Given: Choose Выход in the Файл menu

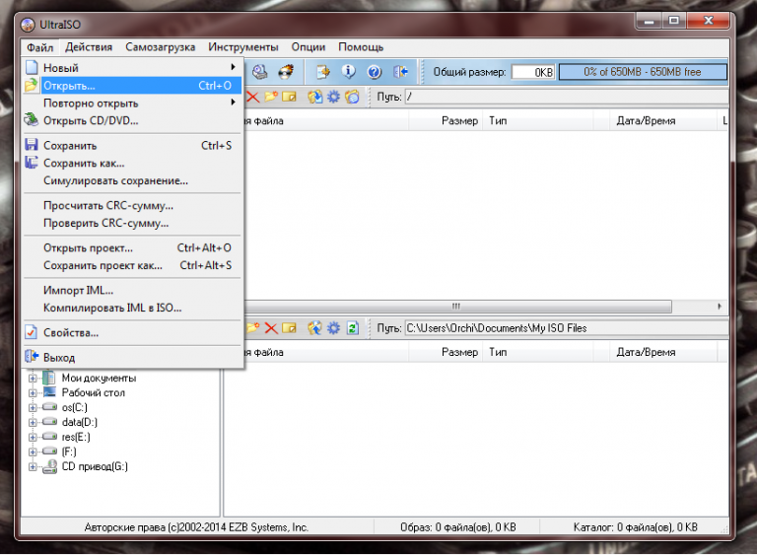Looking at the screenshot, I should pyautogui.click(x=132, y=358).
